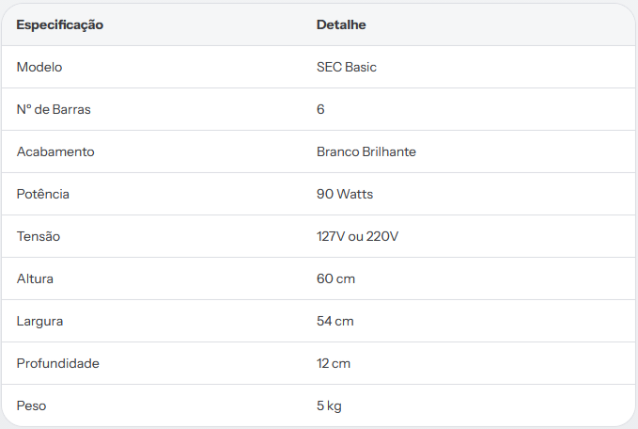Click the value 6 for bars
The height and width of the screenshot is (429, 638).
pos(320,109)
